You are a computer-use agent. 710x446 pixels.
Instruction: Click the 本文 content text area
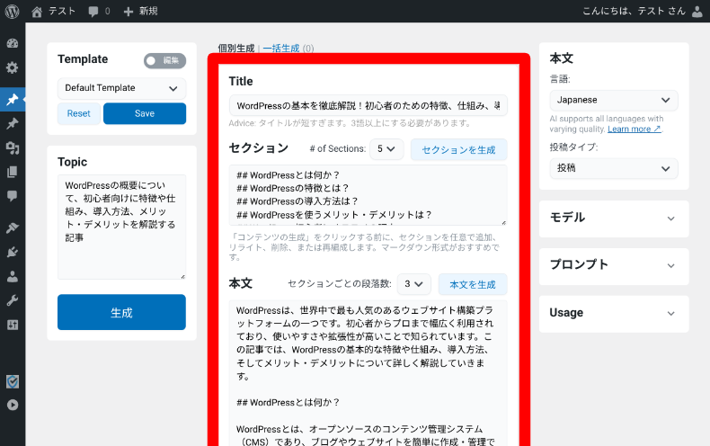tap(368, 372)
